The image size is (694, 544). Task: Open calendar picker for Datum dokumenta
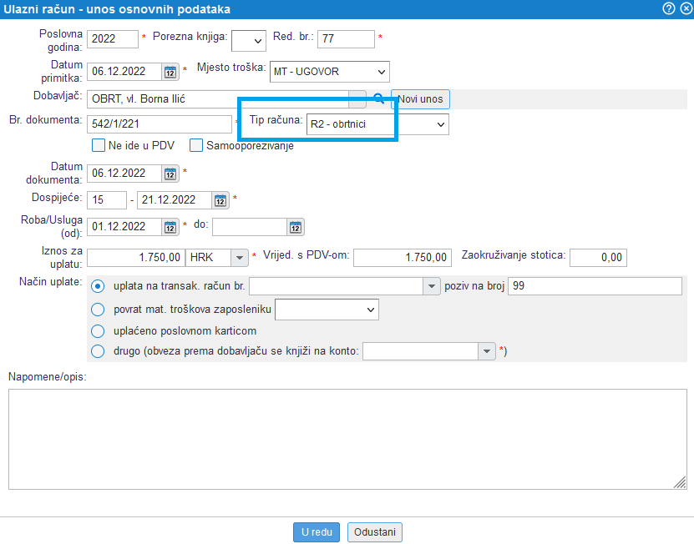170,174
